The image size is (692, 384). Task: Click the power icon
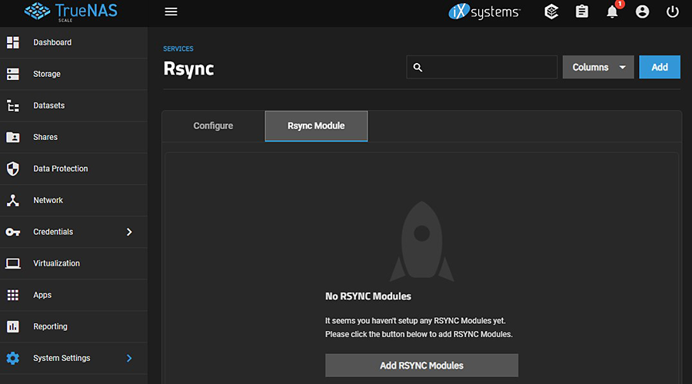tap(672, 12)
